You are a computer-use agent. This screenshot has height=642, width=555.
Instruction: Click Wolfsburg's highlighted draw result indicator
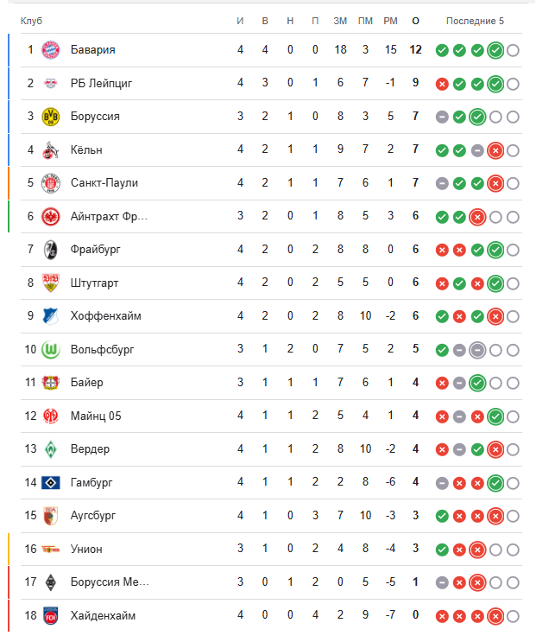tap(477, 350)
